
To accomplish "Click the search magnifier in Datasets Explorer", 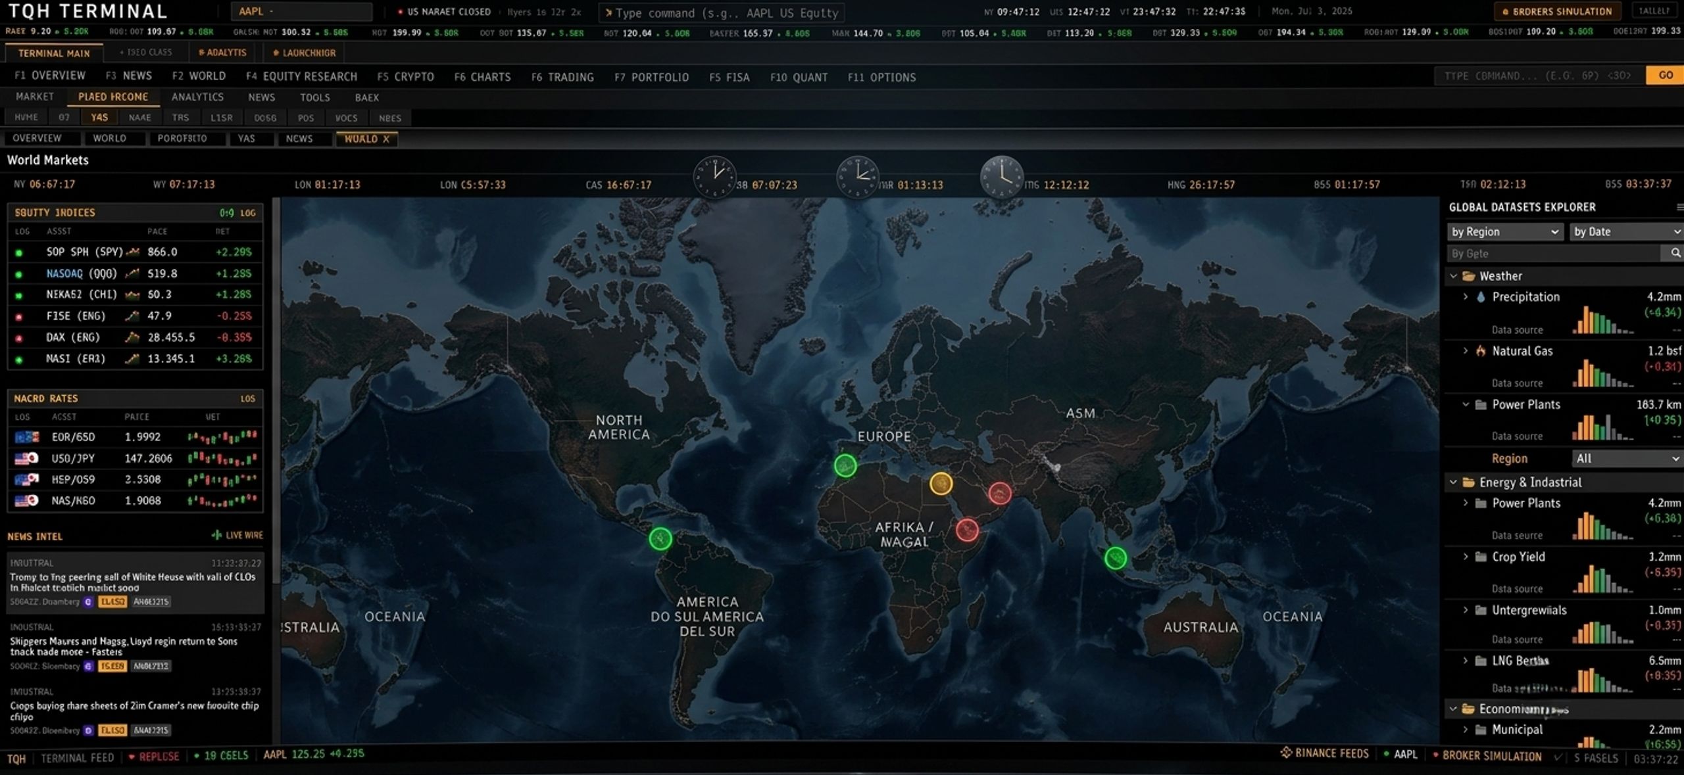I will 1675,253.
